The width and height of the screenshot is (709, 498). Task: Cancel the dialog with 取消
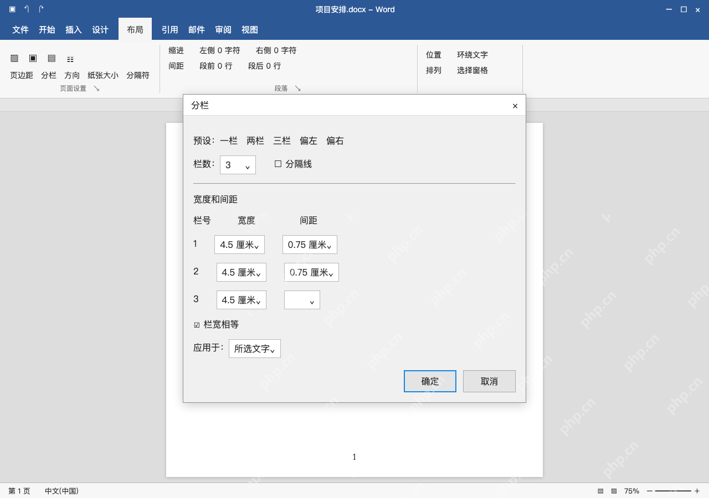pos(489,381)
